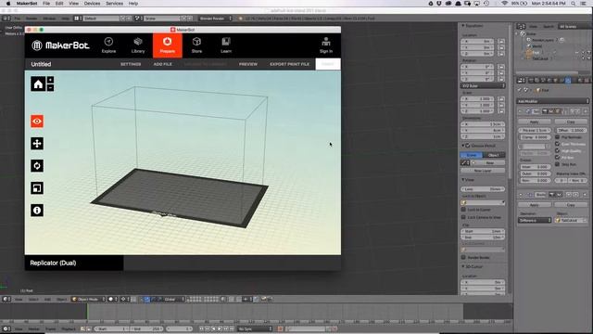Enable Render Border checkbox

[x=463, y=257]
